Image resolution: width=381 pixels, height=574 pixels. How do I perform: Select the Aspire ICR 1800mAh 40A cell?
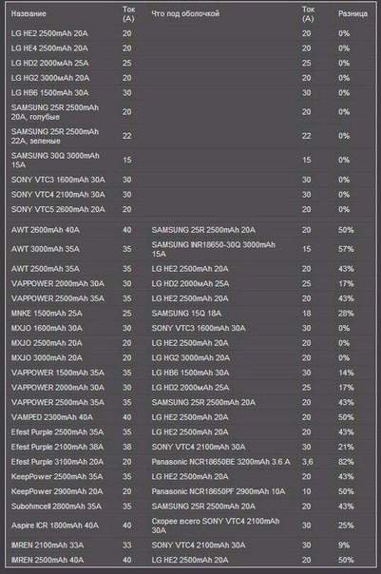point(55,526)
